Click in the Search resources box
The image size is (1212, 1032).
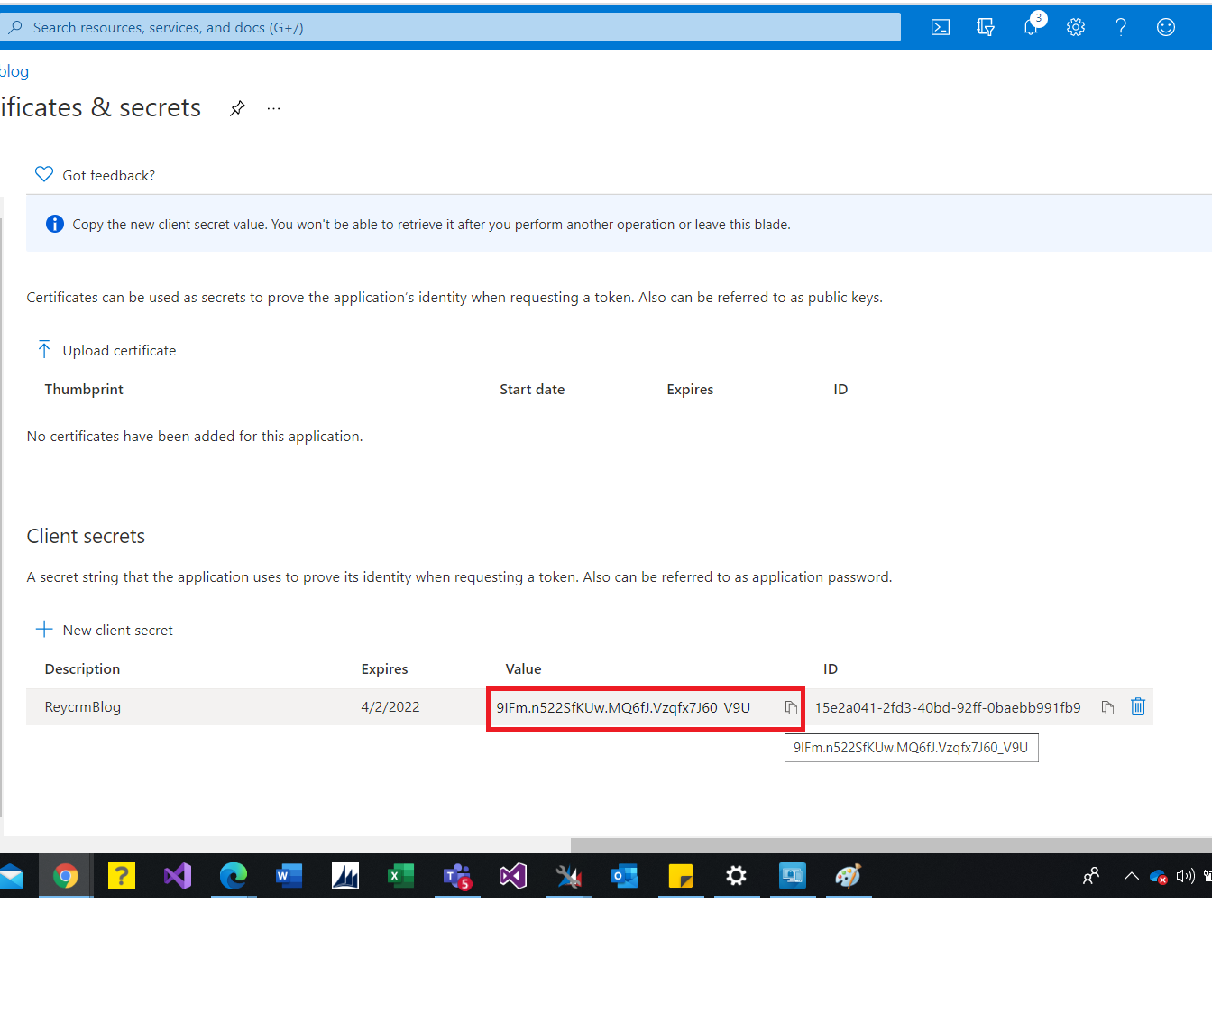[x=451, y=27]
